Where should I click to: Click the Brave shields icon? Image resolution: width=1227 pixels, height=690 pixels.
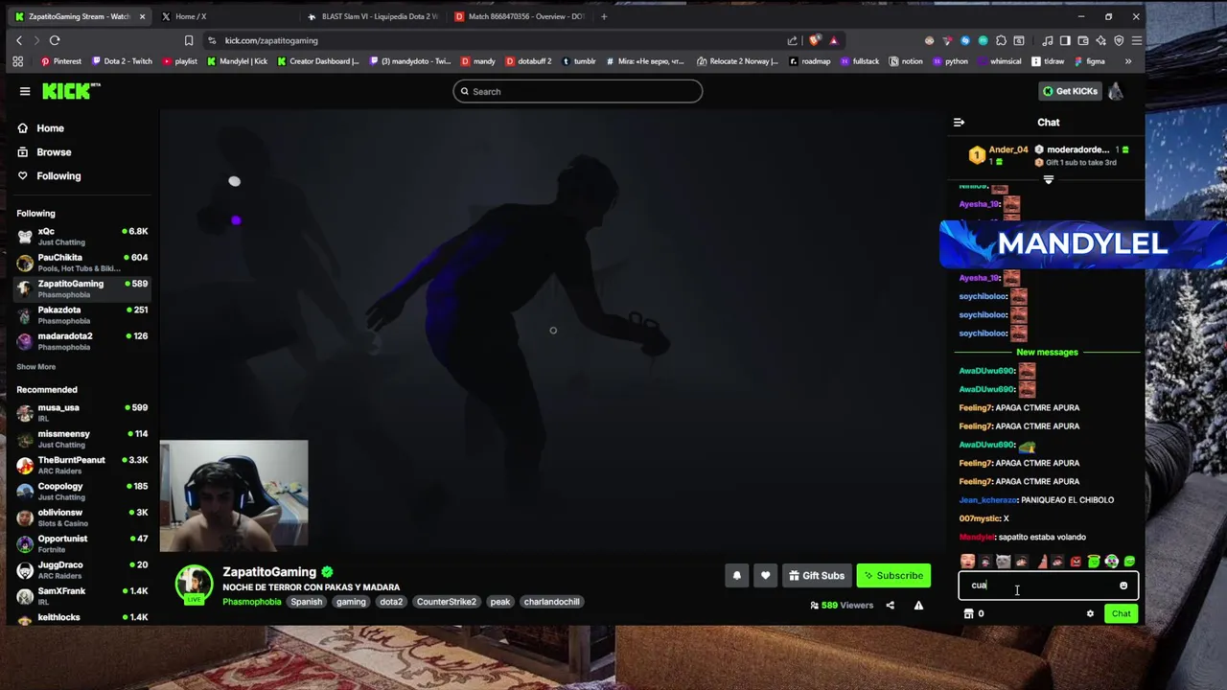[815, 40]
